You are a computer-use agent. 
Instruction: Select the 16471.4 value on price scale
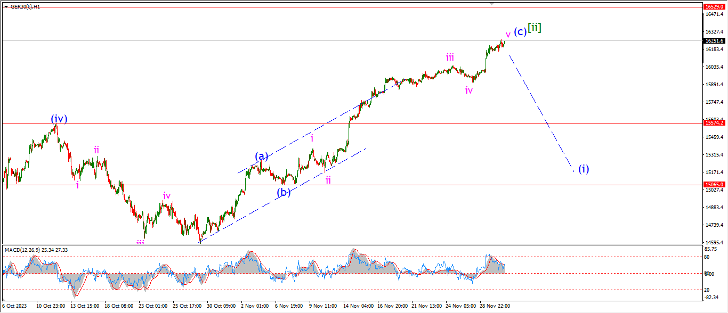(x=714, y=14)
